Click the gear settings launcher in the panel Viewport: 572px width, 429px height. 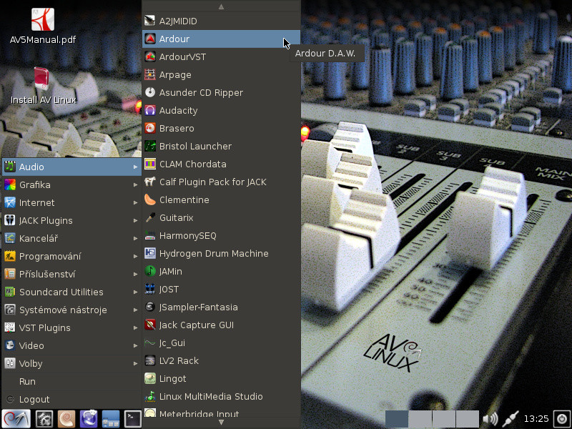click(x=44, y=418)
